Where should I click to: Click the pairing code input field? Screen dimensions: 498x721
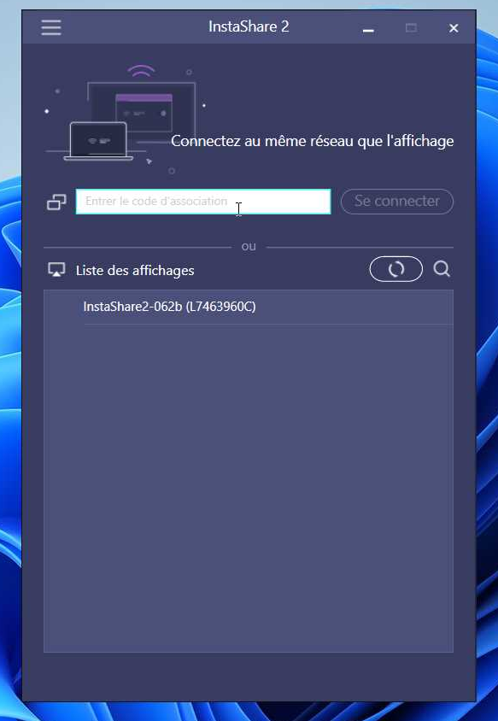coord(203,202)
